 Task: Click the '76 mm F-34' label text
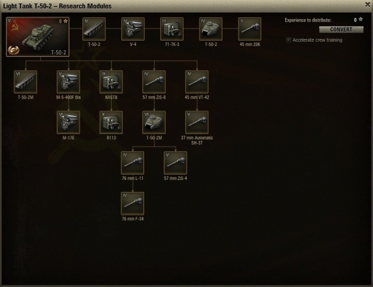pos(133,219)
